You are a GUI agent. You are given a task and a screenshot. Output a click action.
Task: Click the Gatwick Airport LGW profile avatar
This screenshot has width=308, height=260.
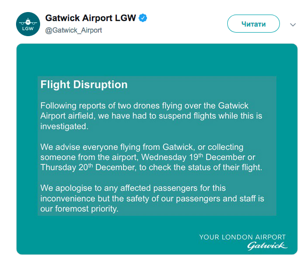click(28, 24)
